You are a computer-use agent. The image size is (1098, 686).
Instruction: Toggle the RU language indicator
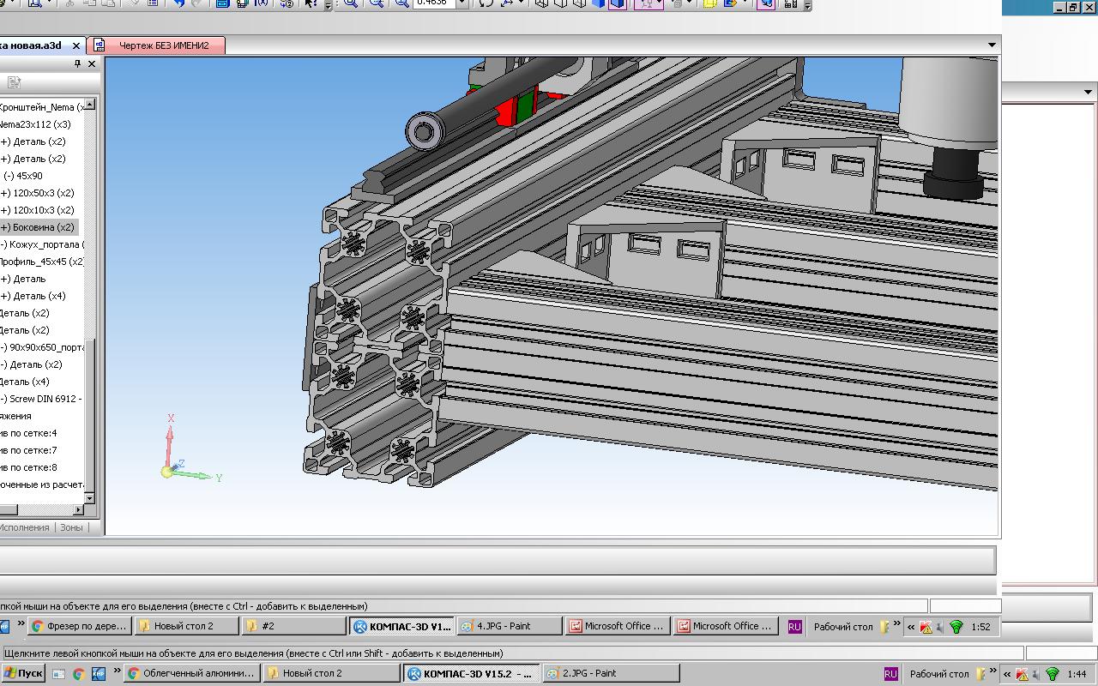click(890, 674)
